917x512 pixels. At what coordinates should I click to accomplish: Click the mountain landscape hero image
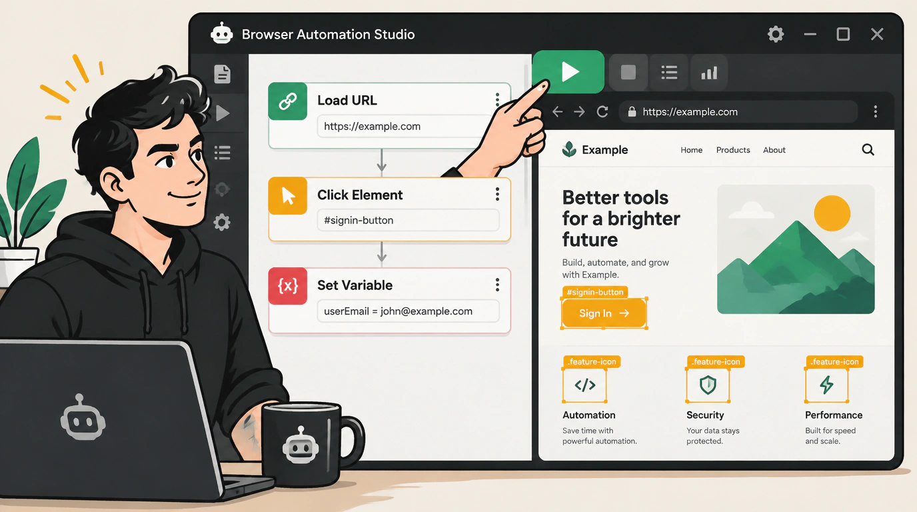pyautogui.click(x=796, y=249)
